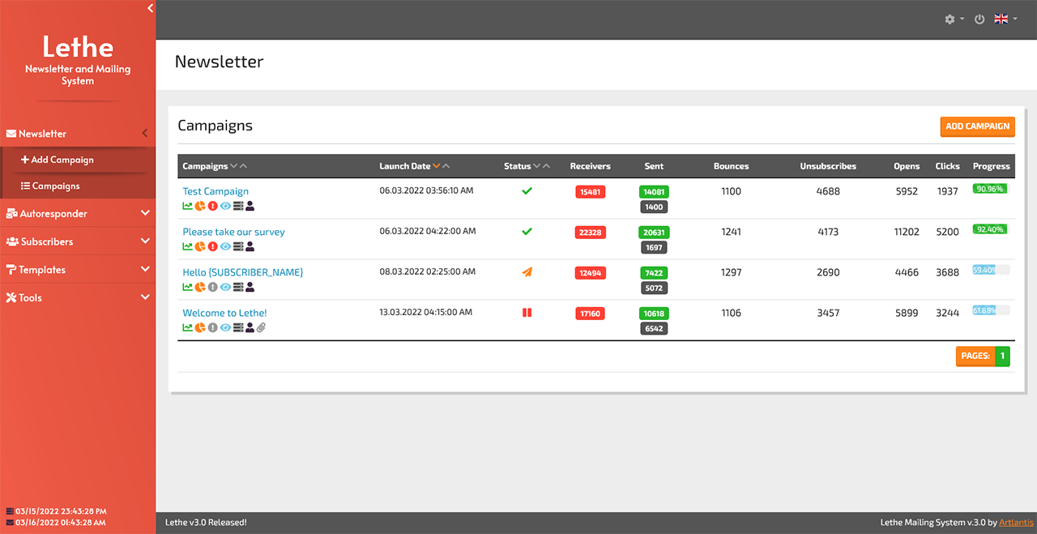
Task: Expand the Tools menu
Action: (x=77, y=297)
